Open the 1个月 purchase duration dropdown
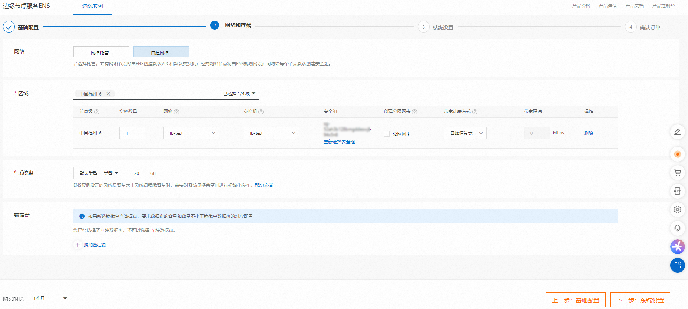This screenshot has width=688, height=309. (52, 299)
